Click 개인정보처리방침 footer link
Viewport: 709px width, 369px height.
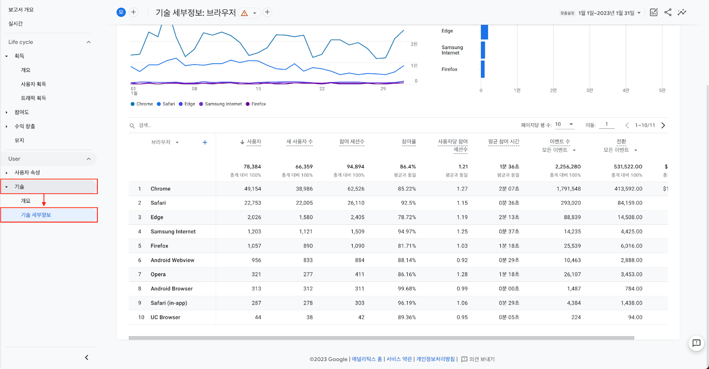pyautogui.click(x=435, y=359)
